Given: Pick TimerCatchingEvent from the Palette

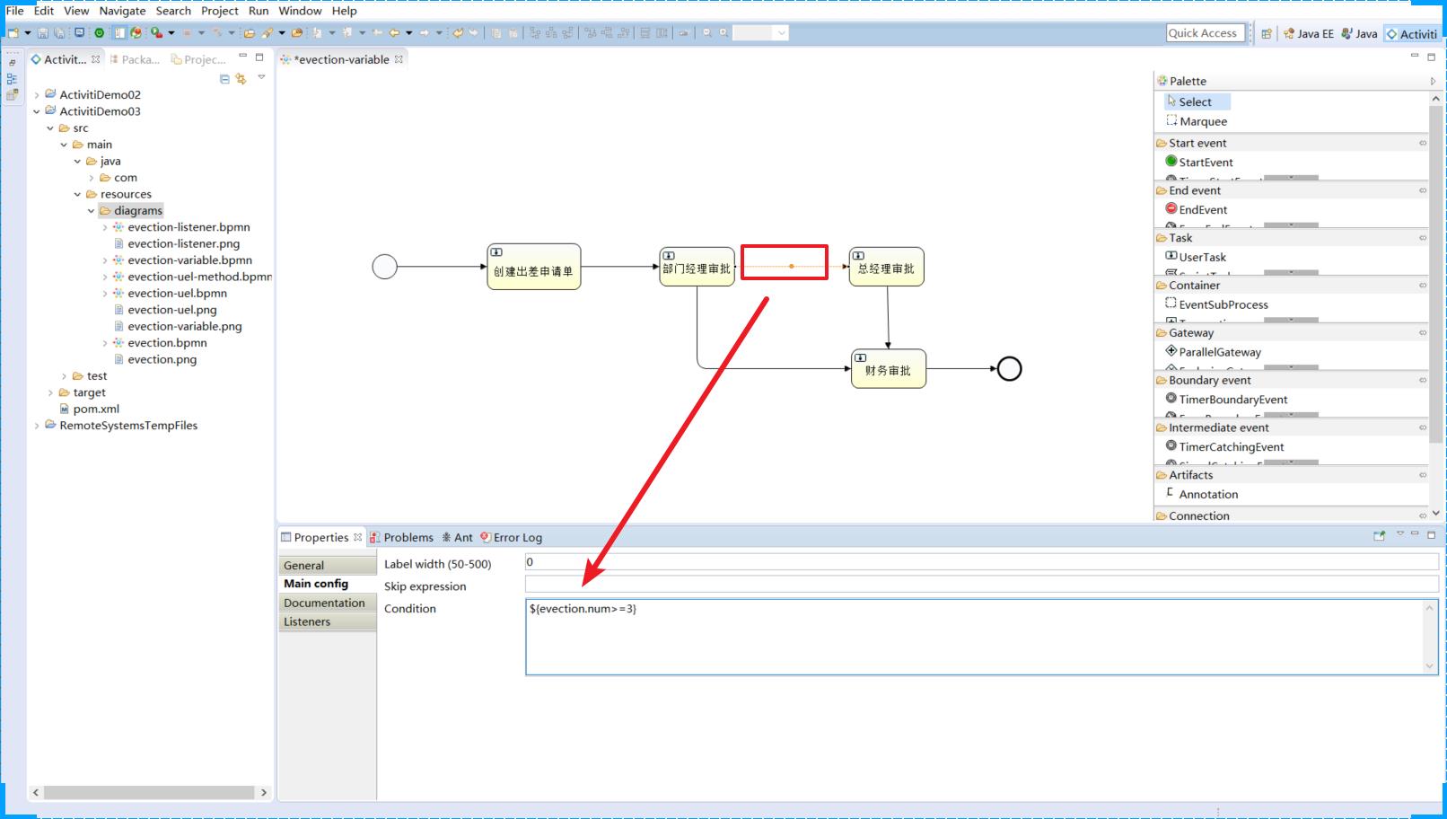Looking at the screenshot, I should point(1224,446).
